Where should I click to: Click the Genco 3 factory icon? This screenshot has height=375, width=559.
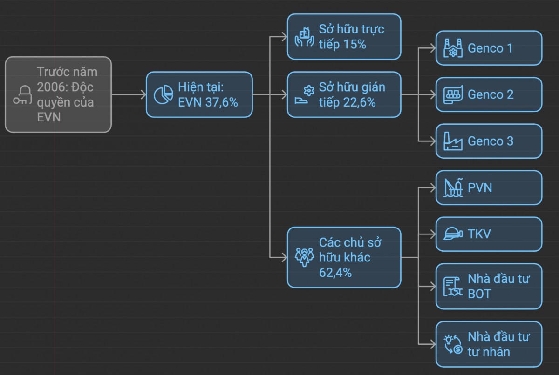452,141
